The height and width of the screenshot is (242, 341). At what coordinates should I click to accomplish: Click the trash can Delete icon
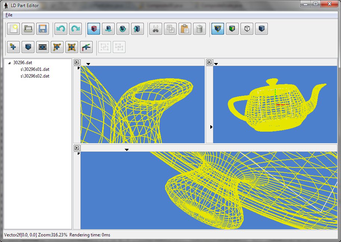point(199,29)
